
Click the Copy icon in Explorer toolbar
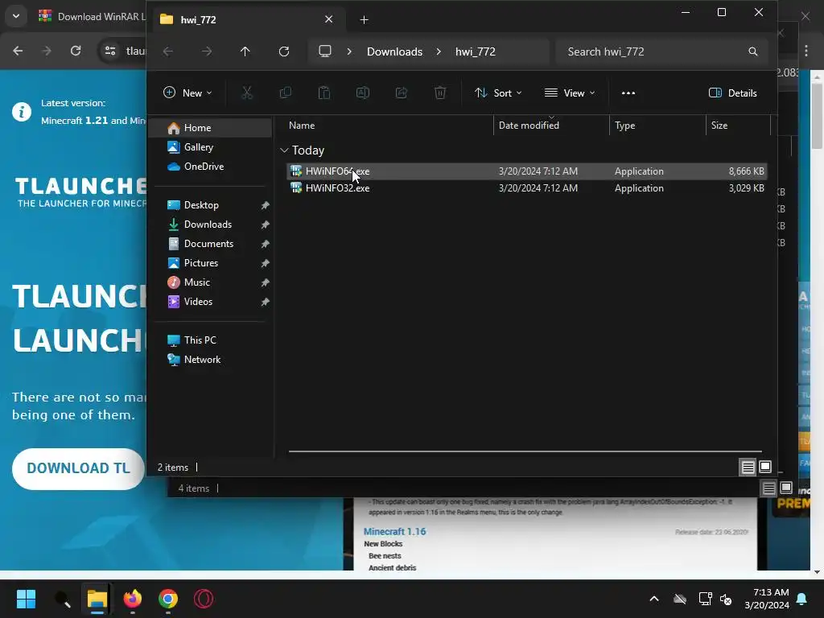point(286,93)
